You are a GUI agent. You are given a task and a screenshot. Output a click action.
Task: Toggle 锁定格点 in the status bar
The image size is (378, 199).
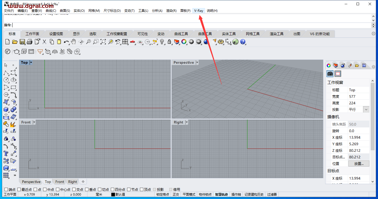pyautogui.click(x=163, y=195)
